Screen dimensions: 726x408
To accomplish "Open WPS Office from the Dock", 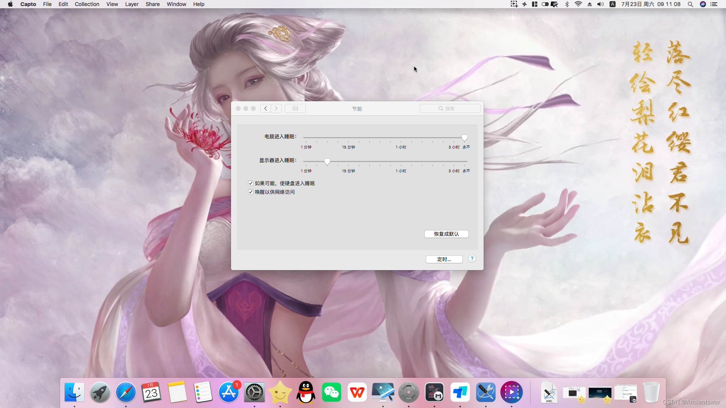I will pyautogui.click(x=357, y=392).
